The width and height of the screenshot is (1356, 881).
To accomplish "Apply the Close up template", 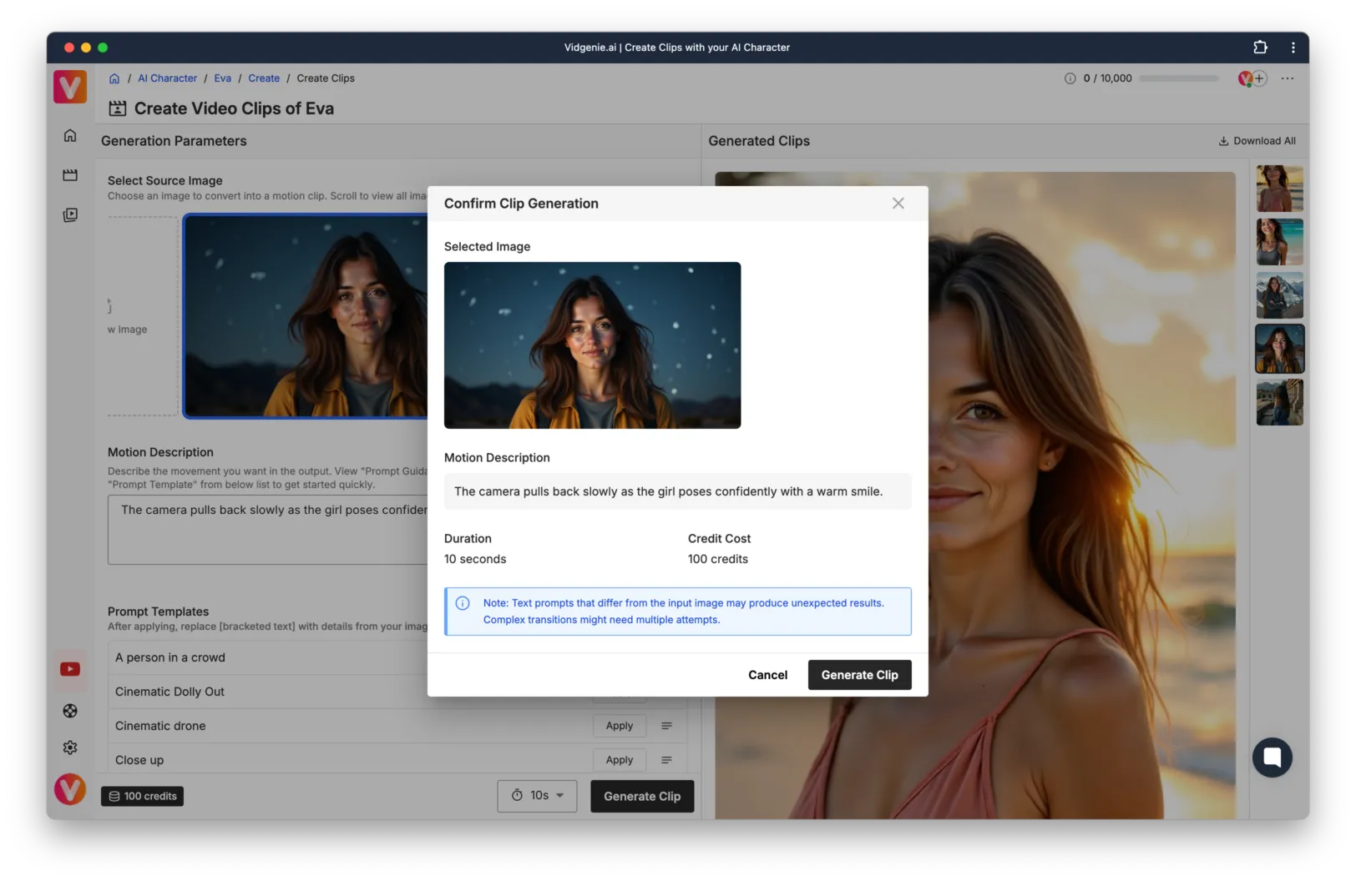I will coord(620,760).
